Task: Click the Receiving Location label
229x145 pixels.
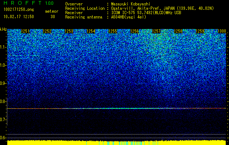Action: pos(85,8)
